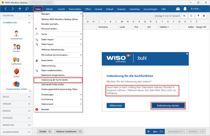This screenshot has width=210, height=136.
Task: Select the Lieferanten truck icon
Action: pos(16,59)
